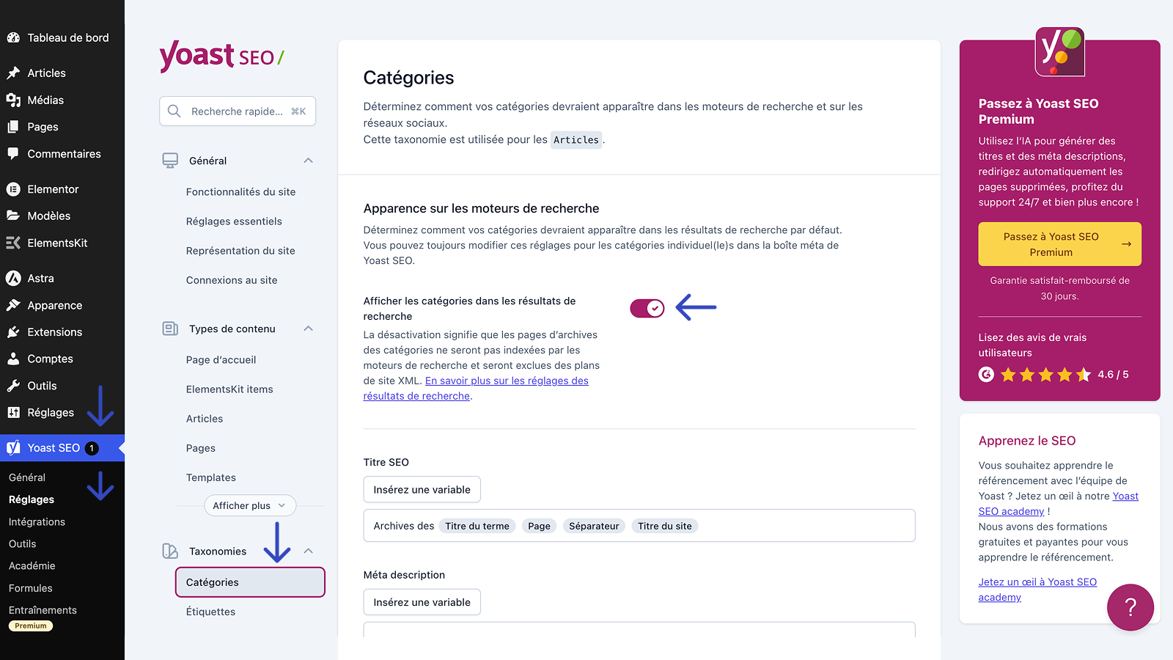
Task: Open the Intégrations submenu item
Action: (37, 521)
